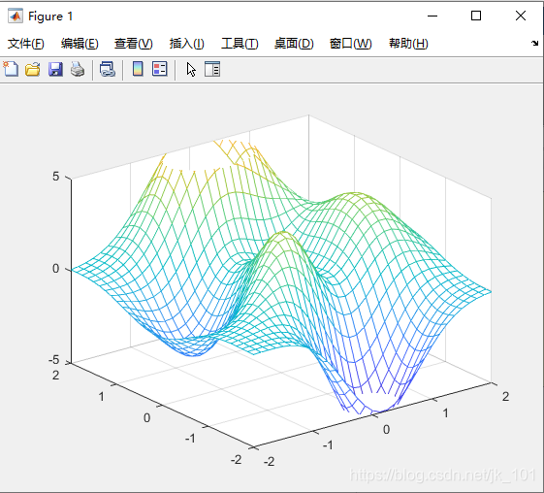
Task: Open the 帮助(H) menu
Action: (x=408, y=44)
